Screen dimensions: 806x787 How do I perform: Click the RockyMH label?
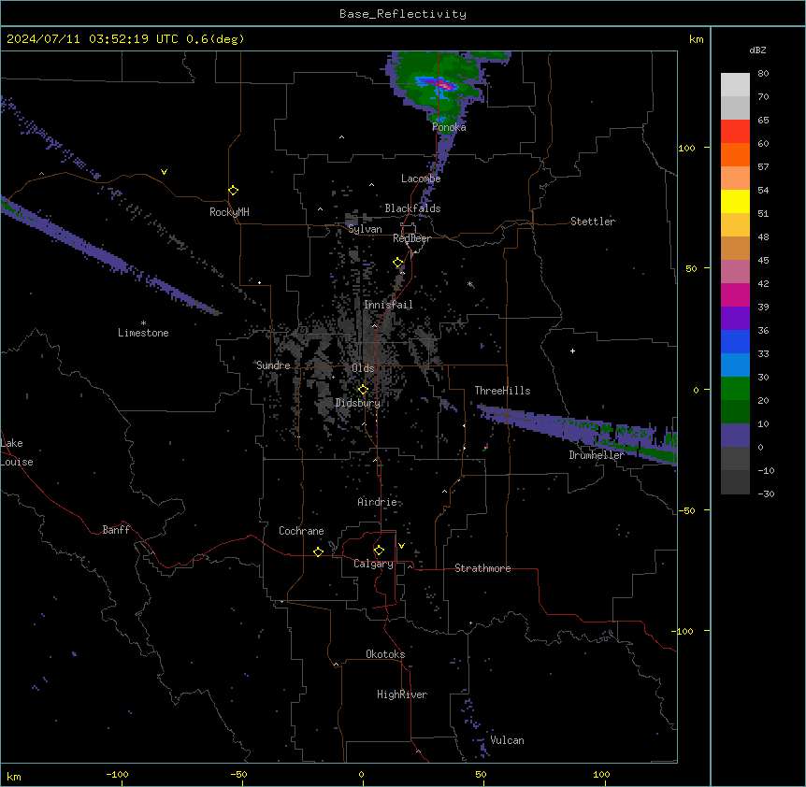[229, 212]
